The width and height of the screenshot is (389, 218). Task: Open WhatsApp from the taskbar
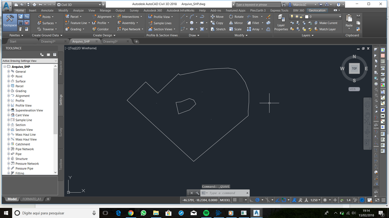point(143,213)
